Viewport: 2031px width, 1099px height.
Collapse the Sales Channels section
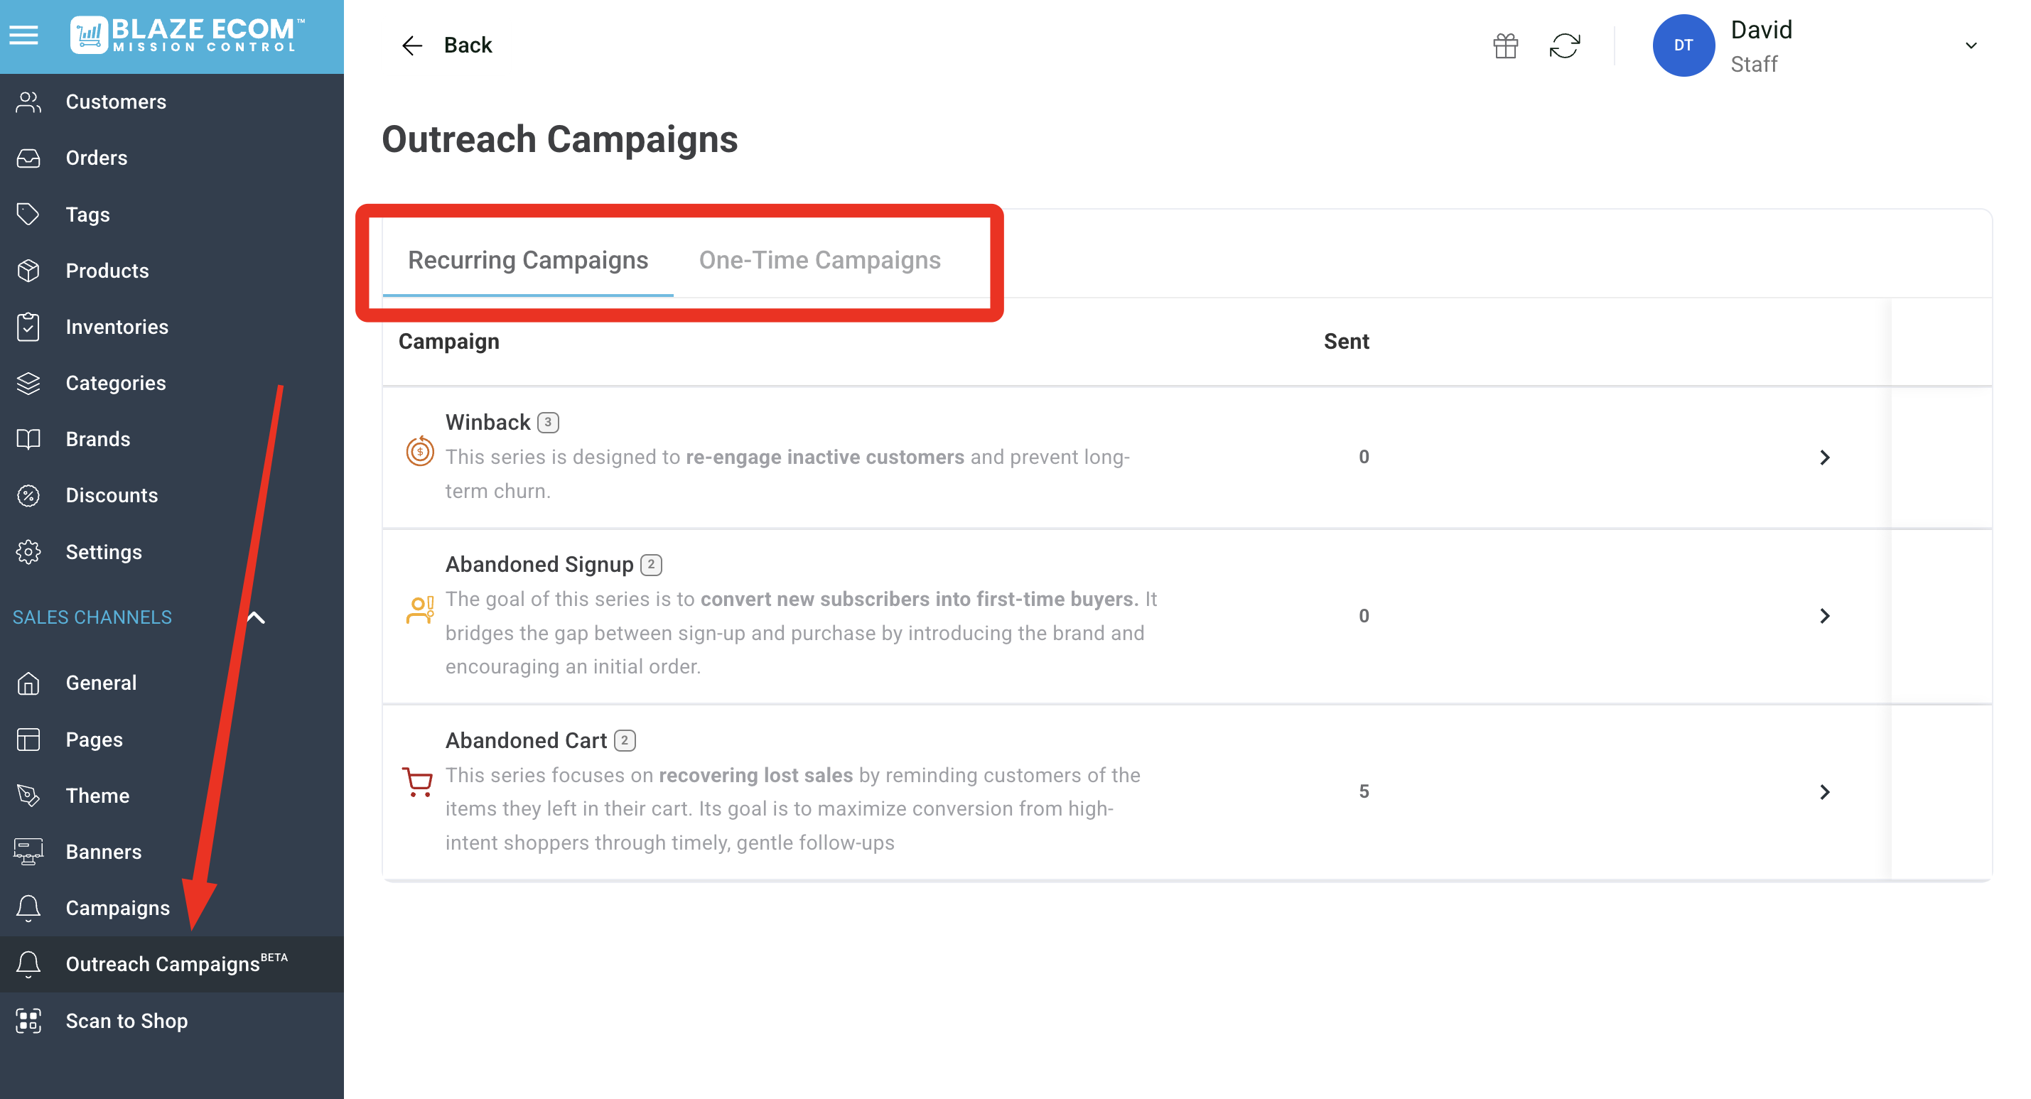click(x=255, y=617)
